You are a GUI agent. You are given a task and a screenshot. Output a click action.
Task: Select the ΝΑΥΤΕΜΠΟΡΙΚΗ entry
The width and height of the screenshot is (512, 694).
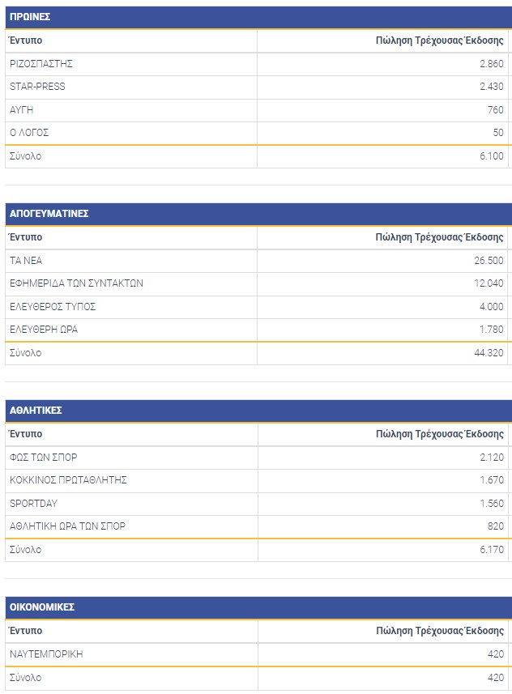point(46,654)
